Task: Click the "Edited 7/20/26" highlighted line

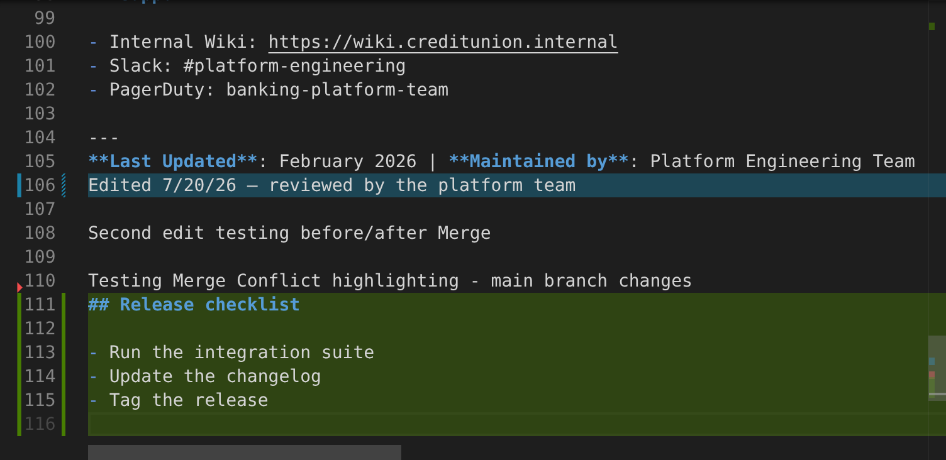Action: (517, 185)
